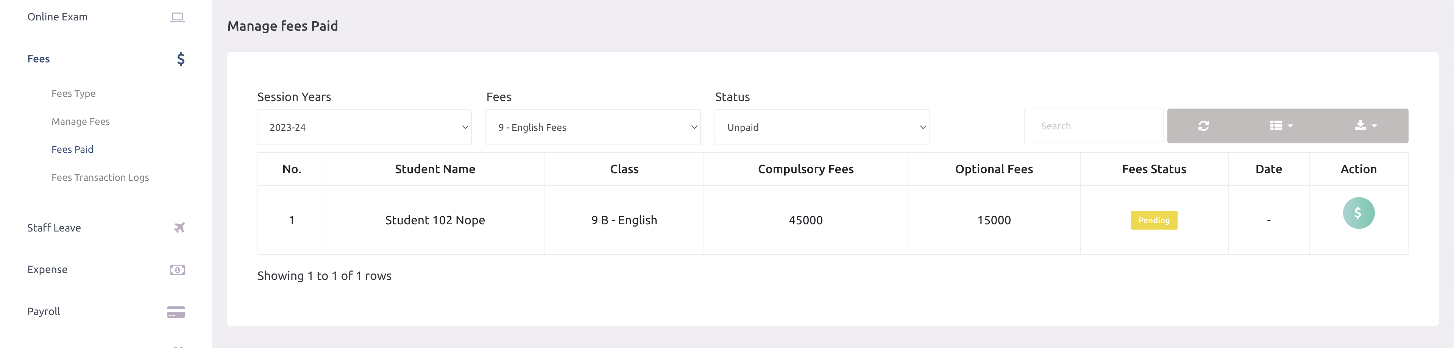Click the refresh table icon
1454x348 pixels.
click(x=1204, y=126)
